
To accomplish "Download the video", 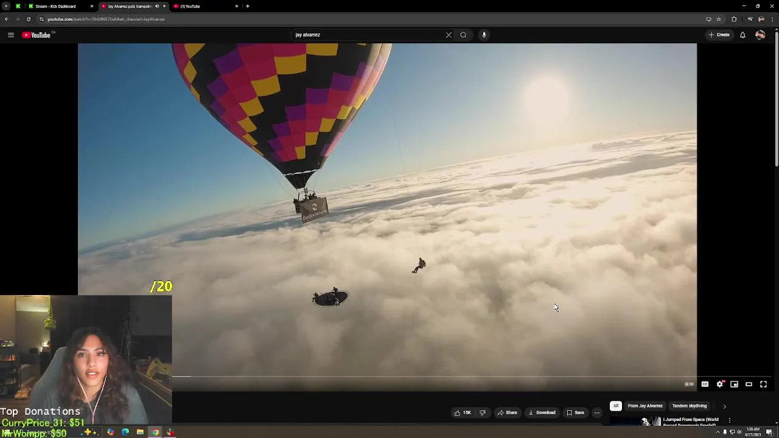I will [542, 412].
